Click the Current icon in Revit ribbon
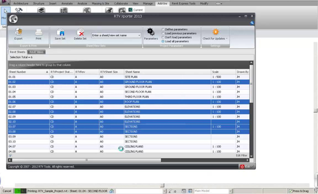Image resolution: width=318 pixels, height=194 pixels. pyautogui.click(x=131, y=10)
